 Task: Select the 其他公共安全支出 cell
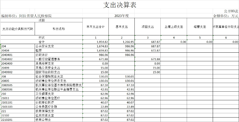point(59,68)
